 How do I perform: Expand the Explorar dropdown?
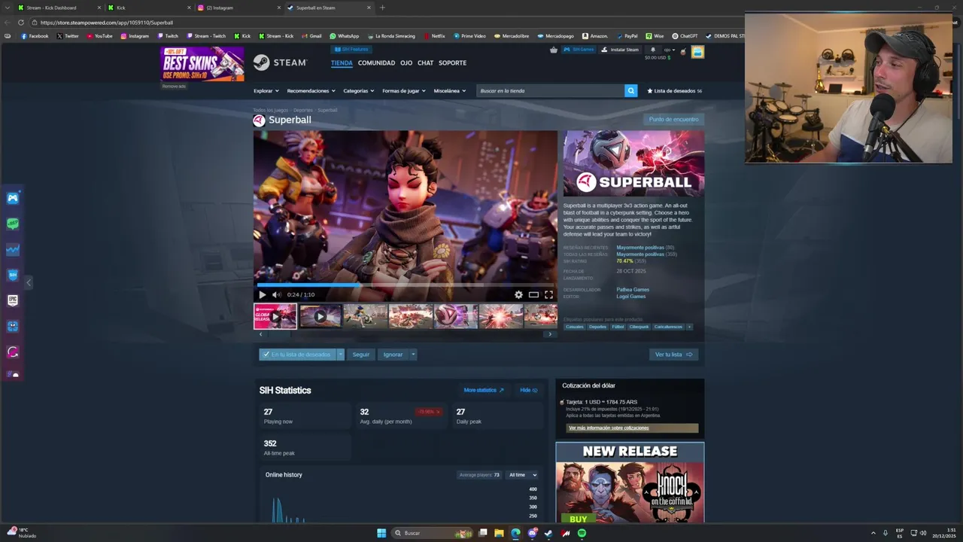[x=266, y=91]
